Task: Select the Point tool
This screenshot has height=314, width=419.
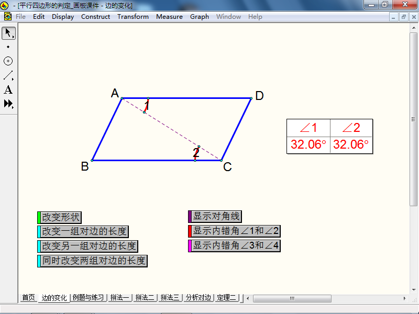Action: point(8,47)
